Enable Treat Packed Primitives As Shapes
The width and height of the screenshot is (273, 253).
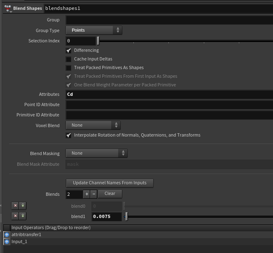[x=69, y=68]
